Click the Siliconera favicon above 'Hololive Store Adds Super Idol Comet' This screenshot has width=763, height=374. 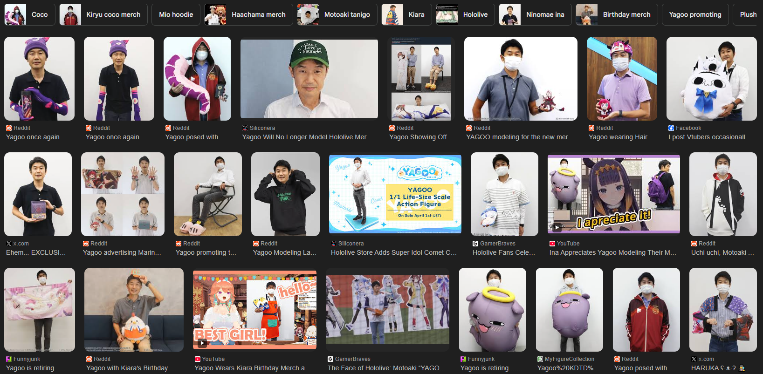click(x=334, y=244)
